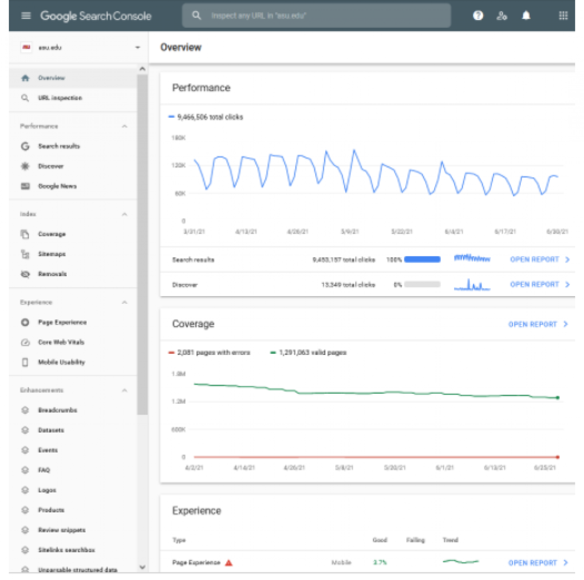Click the Discover asterisk icon

pos(25,166)
